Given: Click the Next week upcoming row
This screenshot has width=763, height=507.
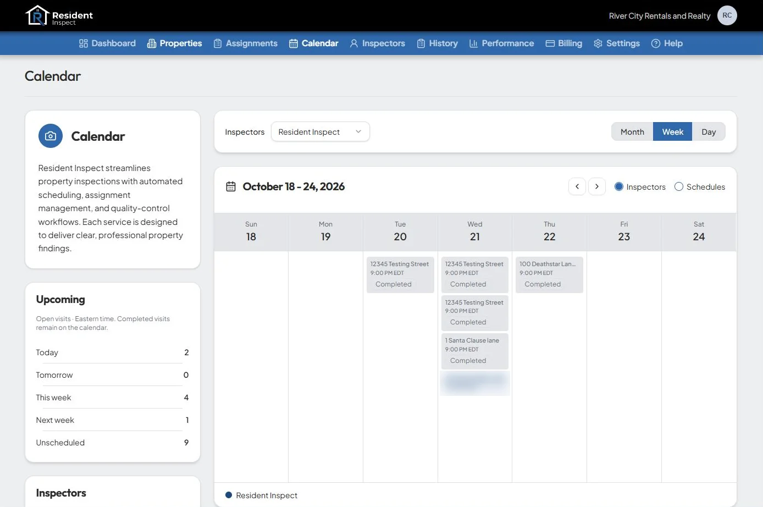Looking at the screenshot, I should pyautogui.click(x=112, y=420).
